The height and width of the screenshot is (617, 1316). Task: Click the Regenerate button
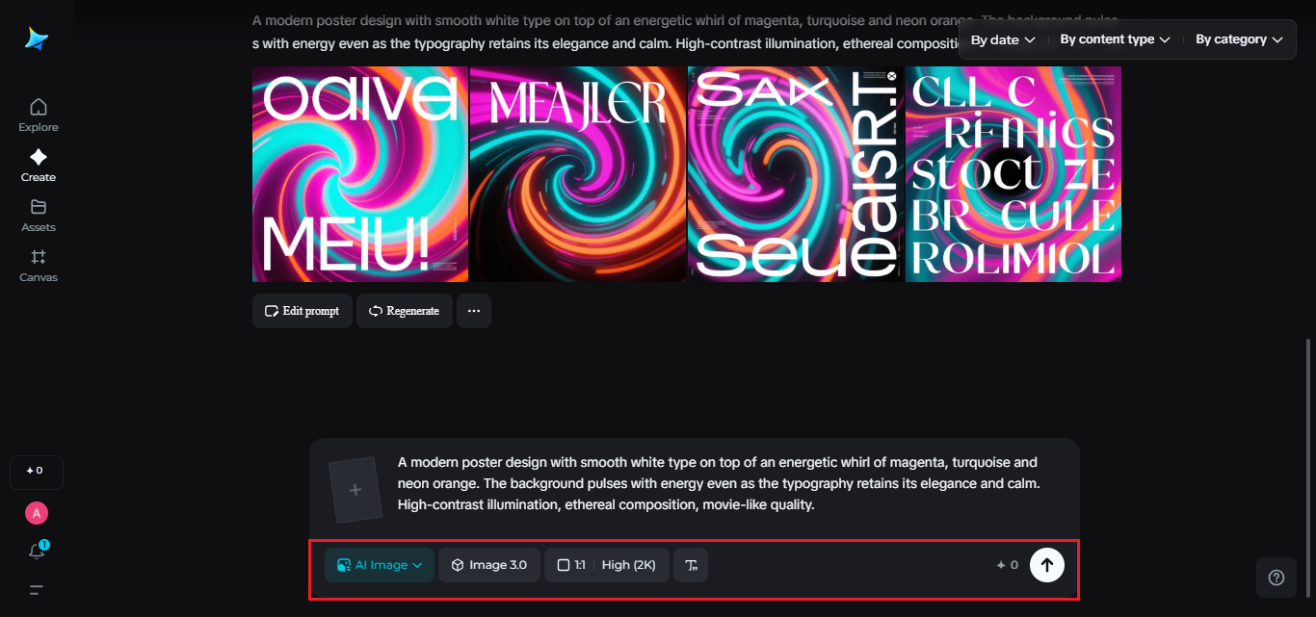point(405,311)
